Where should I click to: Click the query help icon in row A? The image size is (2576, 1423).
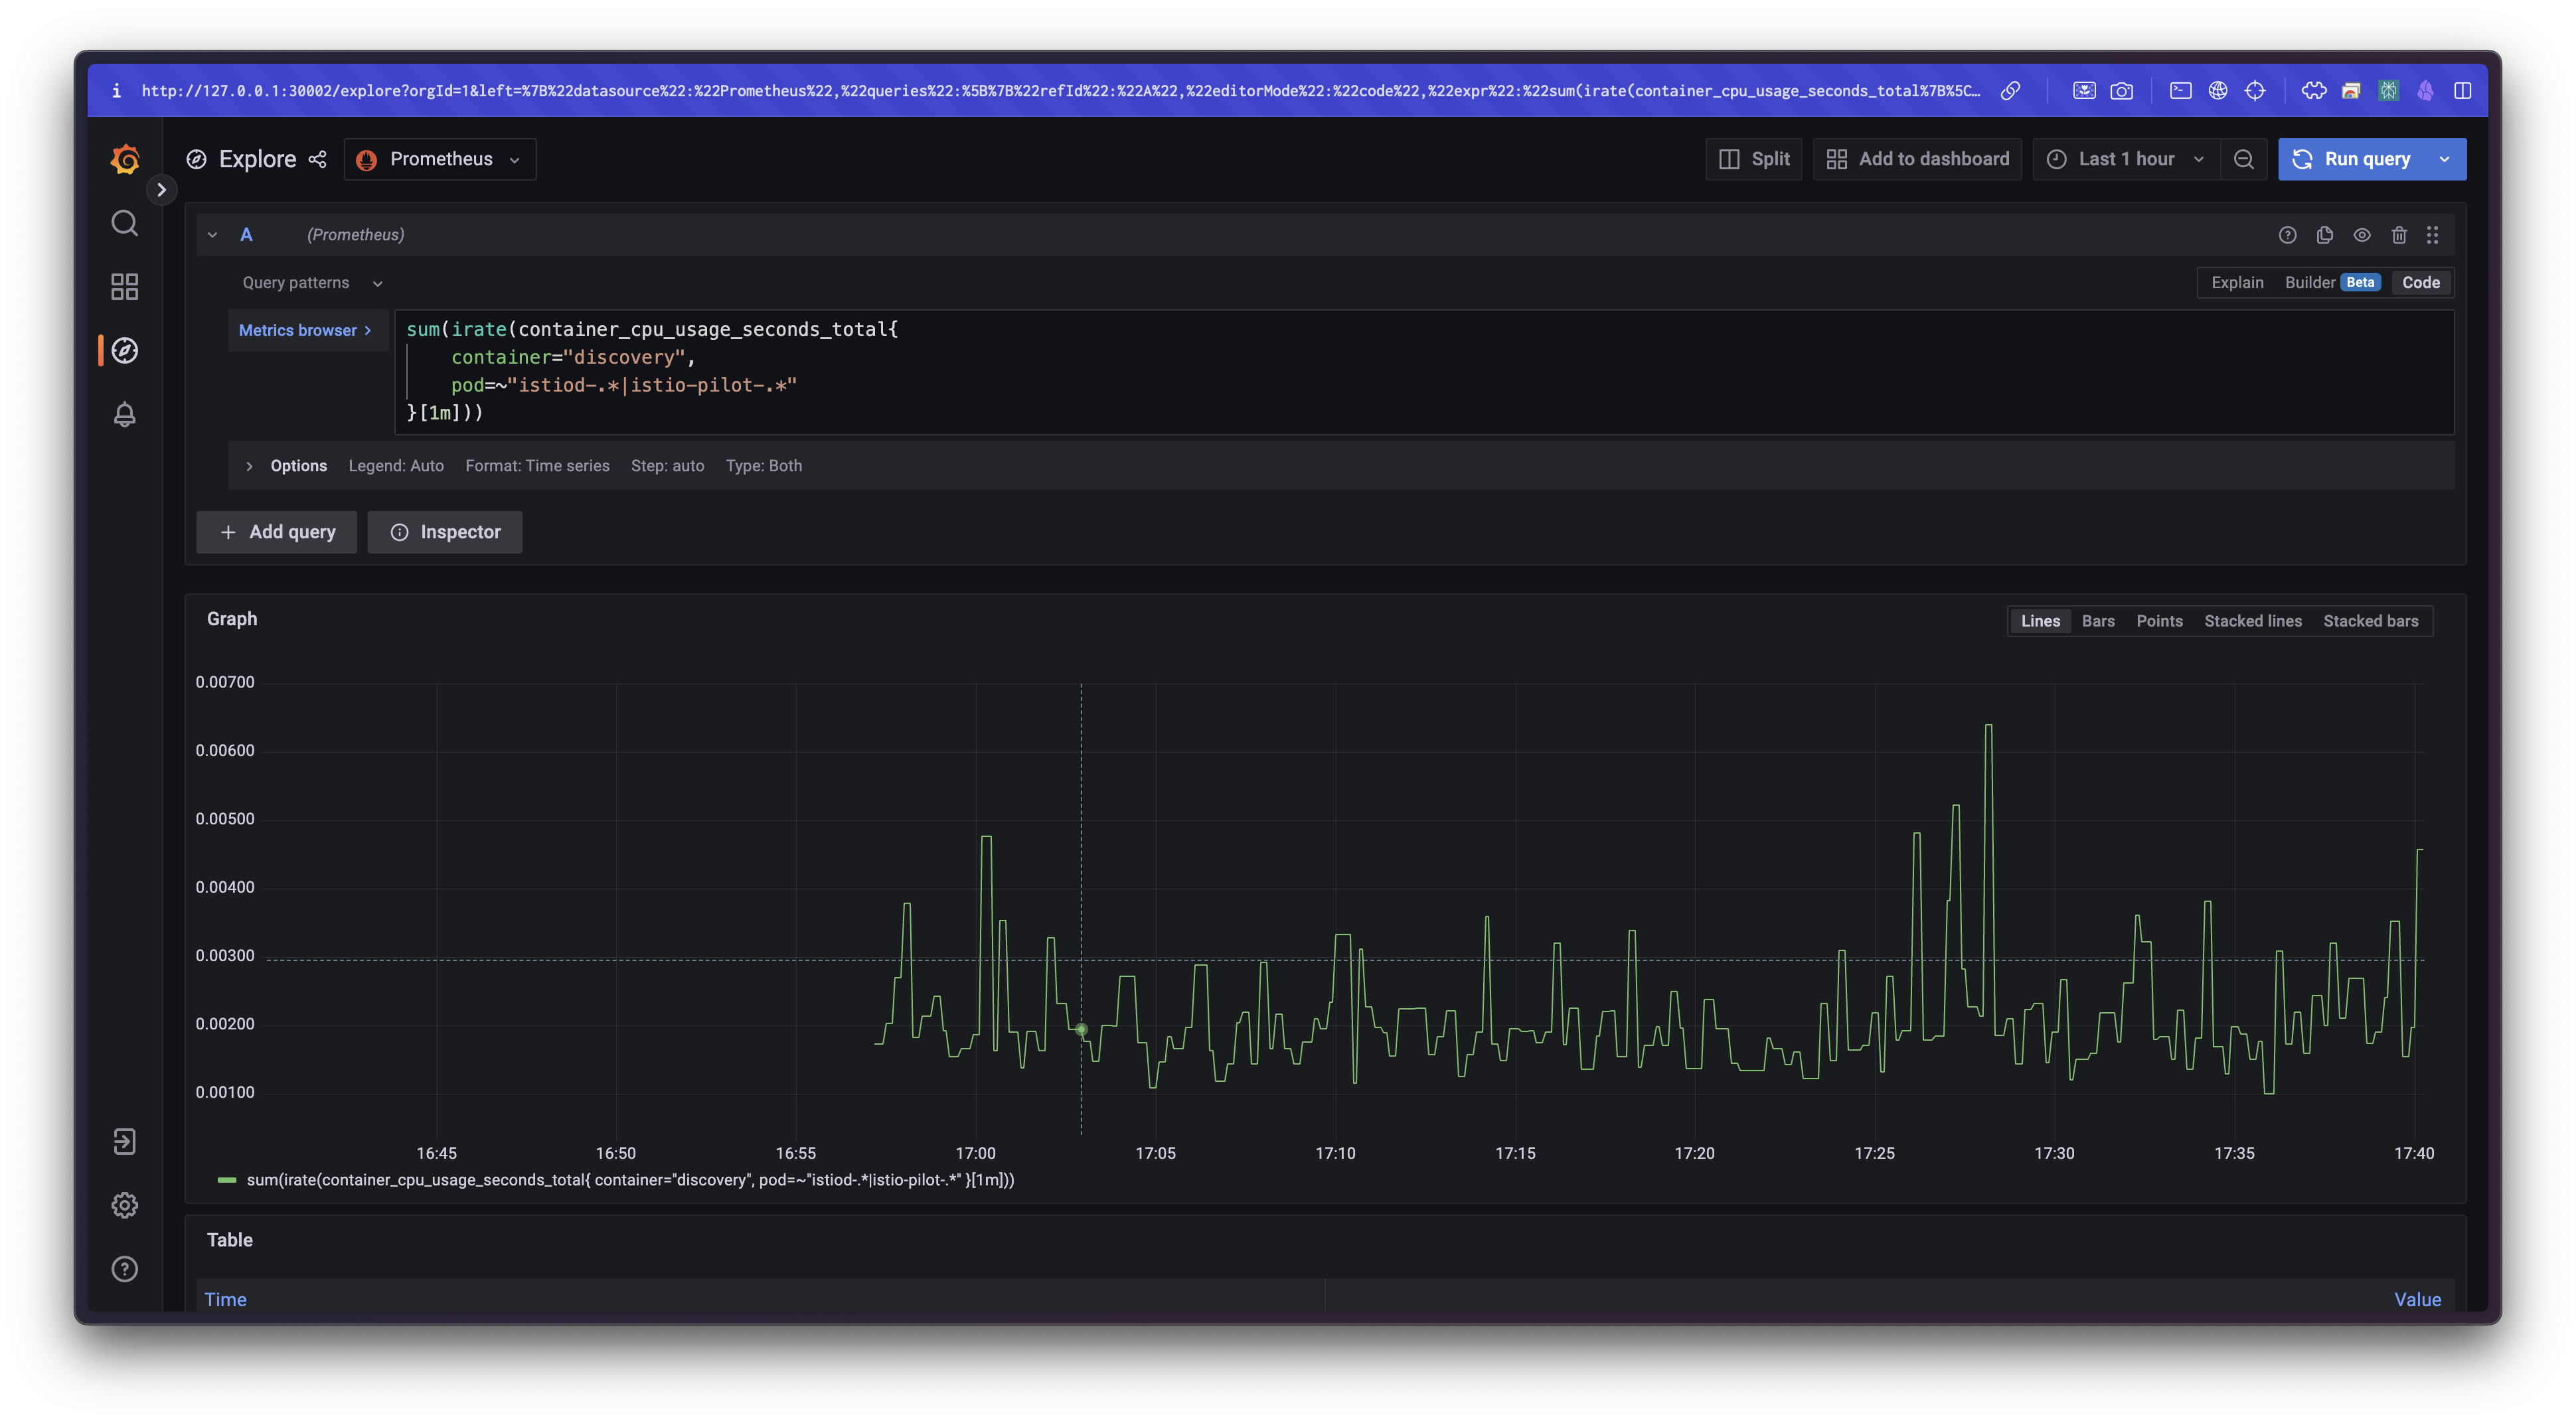click(x=2287, y=235)
